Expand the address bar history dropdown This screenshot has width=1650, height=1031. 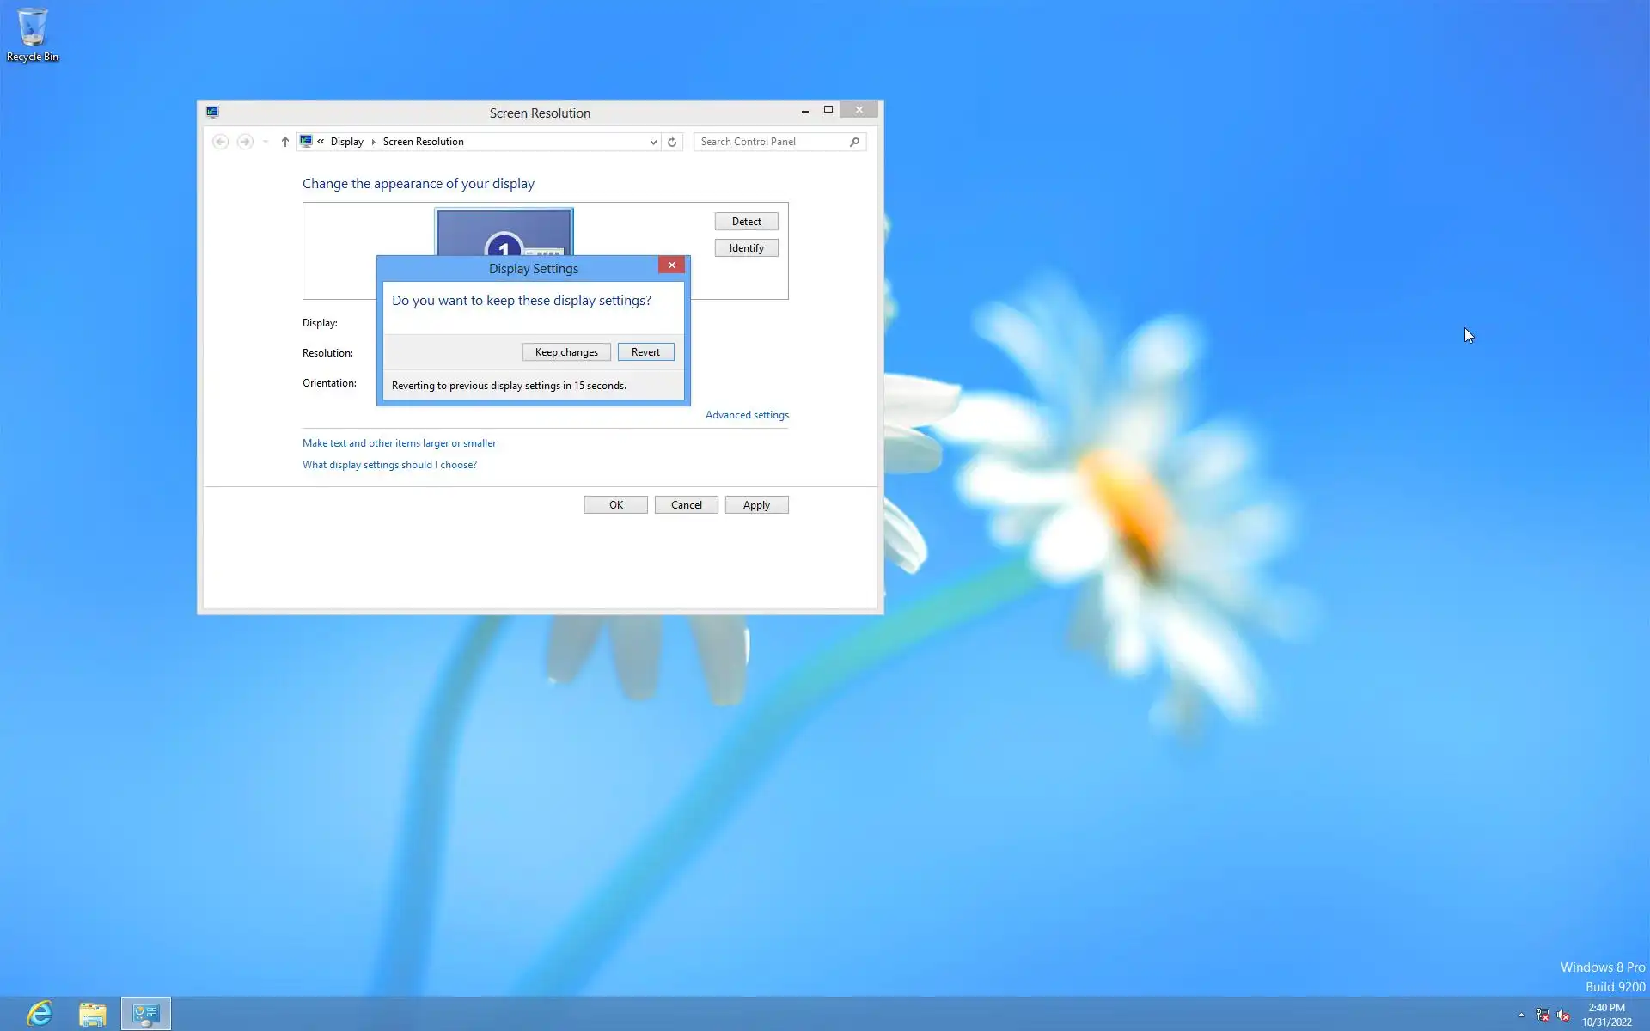click(653, 142)
